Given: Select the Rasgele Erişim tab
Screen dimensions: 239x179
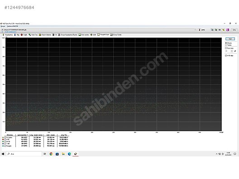Looking at the screenshot, I should [x=103, y=35].
